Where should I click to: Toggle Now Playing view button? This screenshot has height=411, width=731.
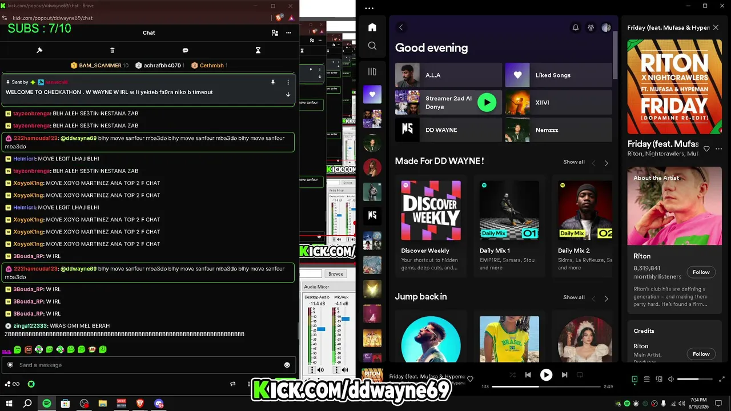[634, 379]
